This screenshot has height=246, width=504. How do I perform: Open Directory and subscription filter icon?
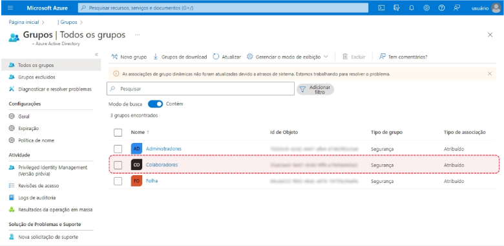coord(396,8)
